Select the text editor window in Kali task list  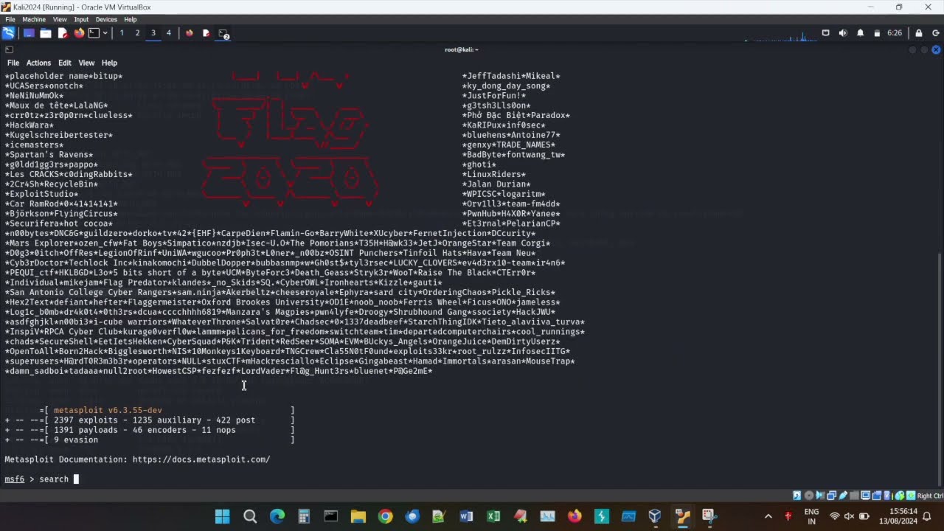[x=206, y=33]
